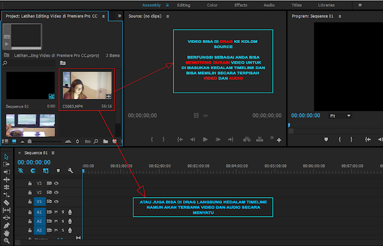Choose the Zoom tool magnifier
Screen dimensions: 383x246
[x=6, y=241]
